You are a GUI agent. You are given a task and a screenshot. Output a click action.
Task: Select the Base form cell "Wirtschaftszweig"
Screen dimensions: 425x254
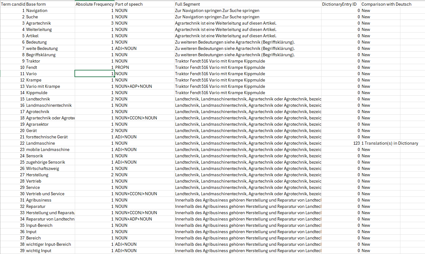click(x=50, y=168)
